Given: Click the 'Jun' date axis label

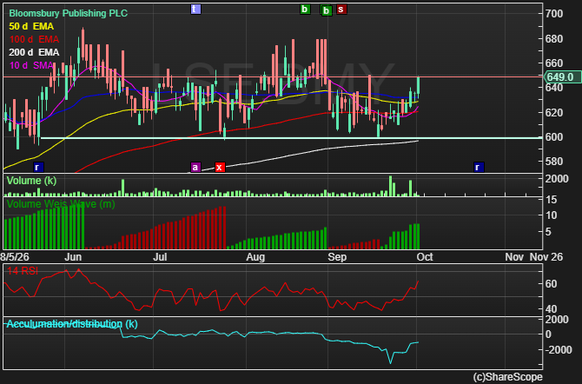Looking at the screenshot, I should pyautogui.click(x=73, y=257).
